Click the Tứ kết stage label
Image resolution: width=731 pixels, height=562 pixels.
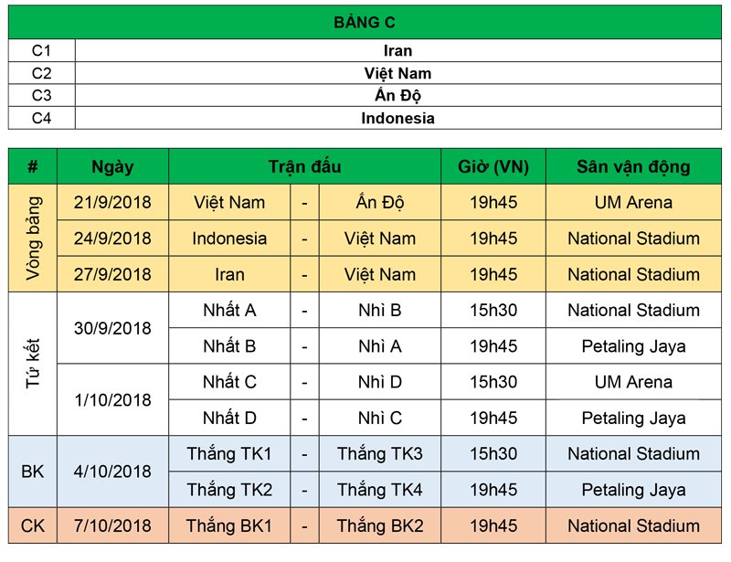click(x=33, y=364)
